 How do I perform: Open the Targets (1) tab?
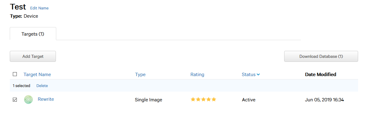(33, 34)
